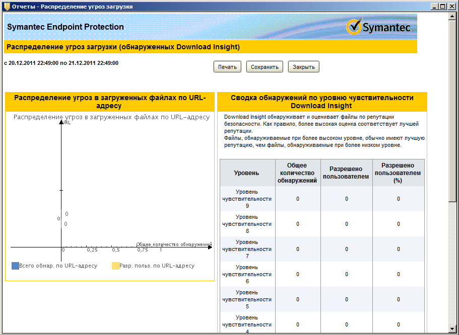Select the Уровень column header
Viewport: 459px width, 335px height.
pyautogui.click(x=247, y=173)
